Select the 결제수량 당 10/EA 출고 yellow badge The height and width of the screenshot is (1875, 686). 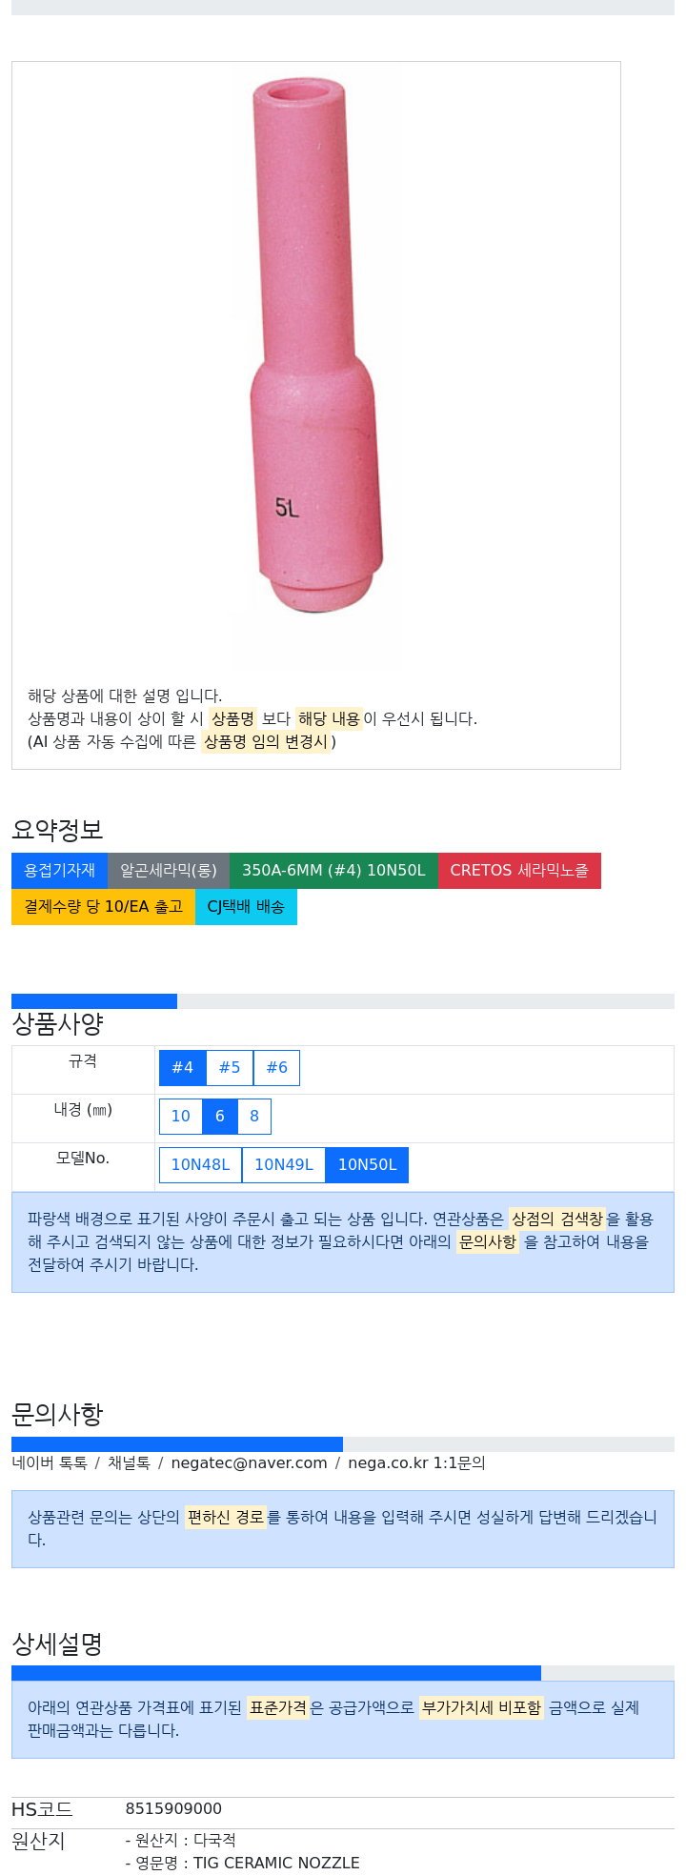103,907
